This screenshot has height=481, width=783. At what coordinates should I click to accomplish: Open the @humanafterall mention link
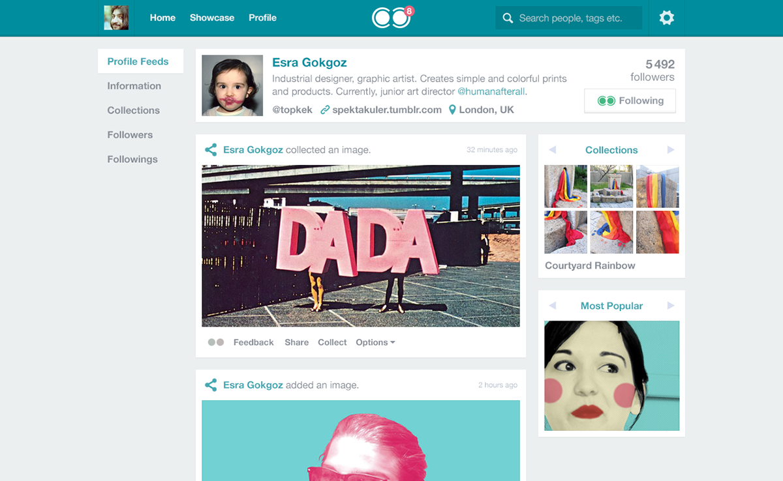point(492,92)
